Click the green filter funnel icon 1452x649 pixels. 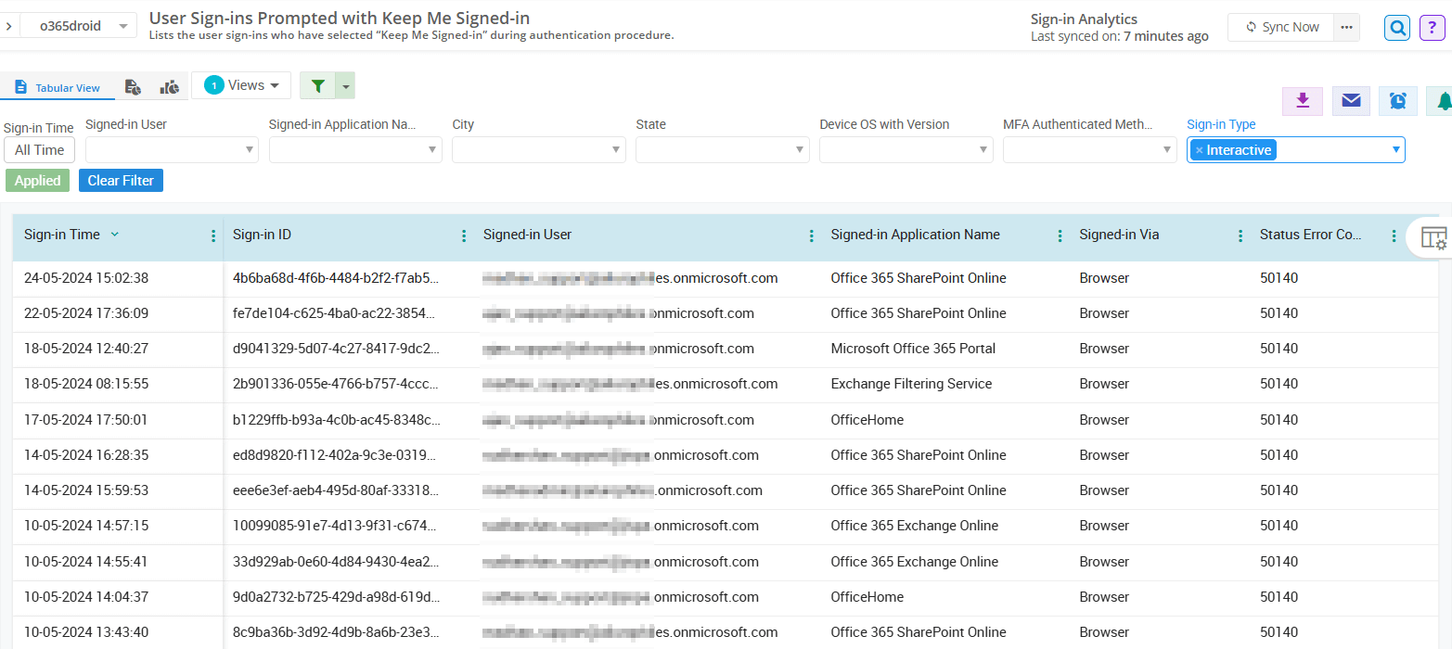318,86
